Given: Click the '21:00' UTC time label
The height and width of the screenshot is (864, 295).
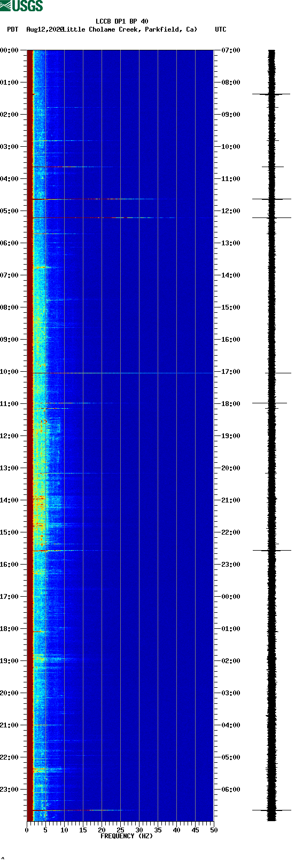Looking at the screenshot, I should click(231, 500).
